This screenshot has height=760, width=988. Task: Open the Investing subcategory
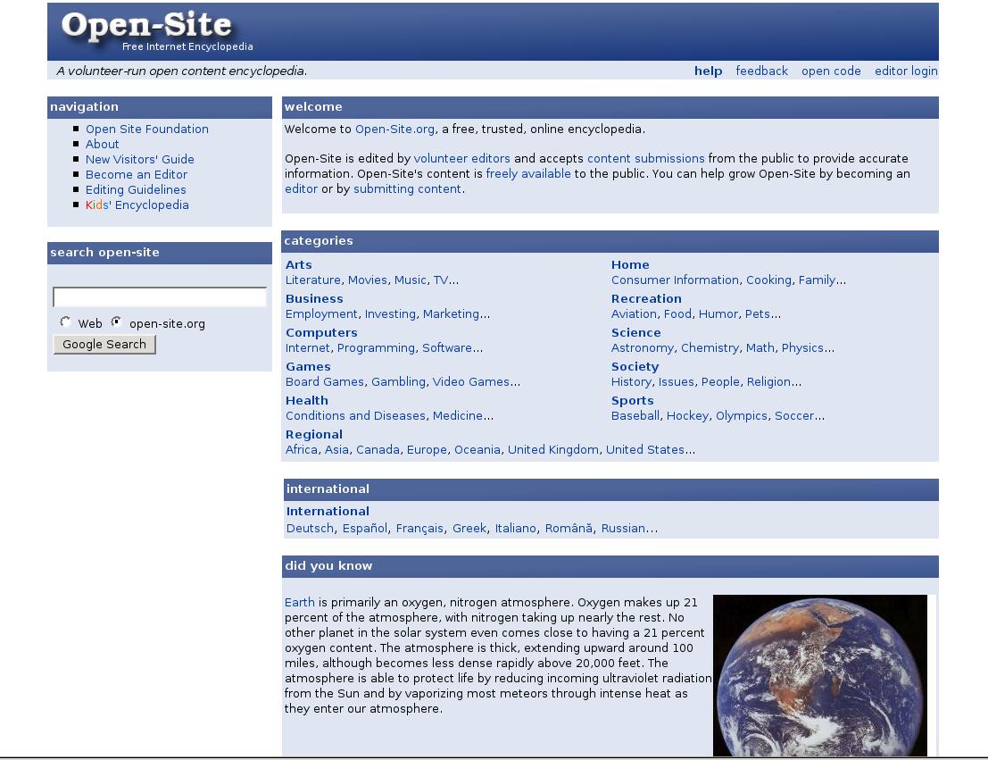pyautogui.click(x=390, y=314)
